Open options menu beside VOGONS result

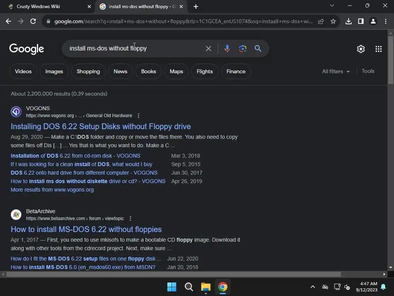pos(139,116)
